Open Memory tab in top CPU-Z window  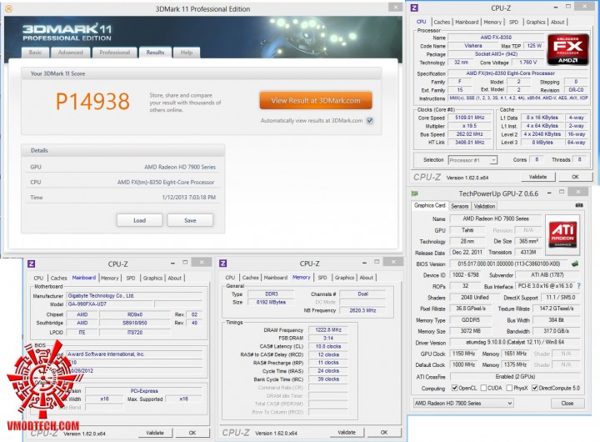pyautogui.click(x=492, y=23)
